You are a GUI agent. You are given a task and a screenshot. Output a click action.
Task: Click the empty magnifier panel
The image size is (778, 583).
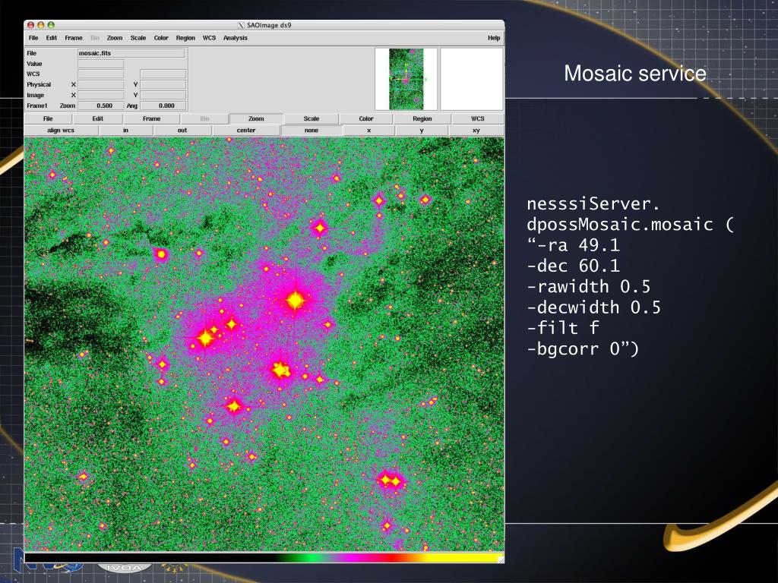471,79
